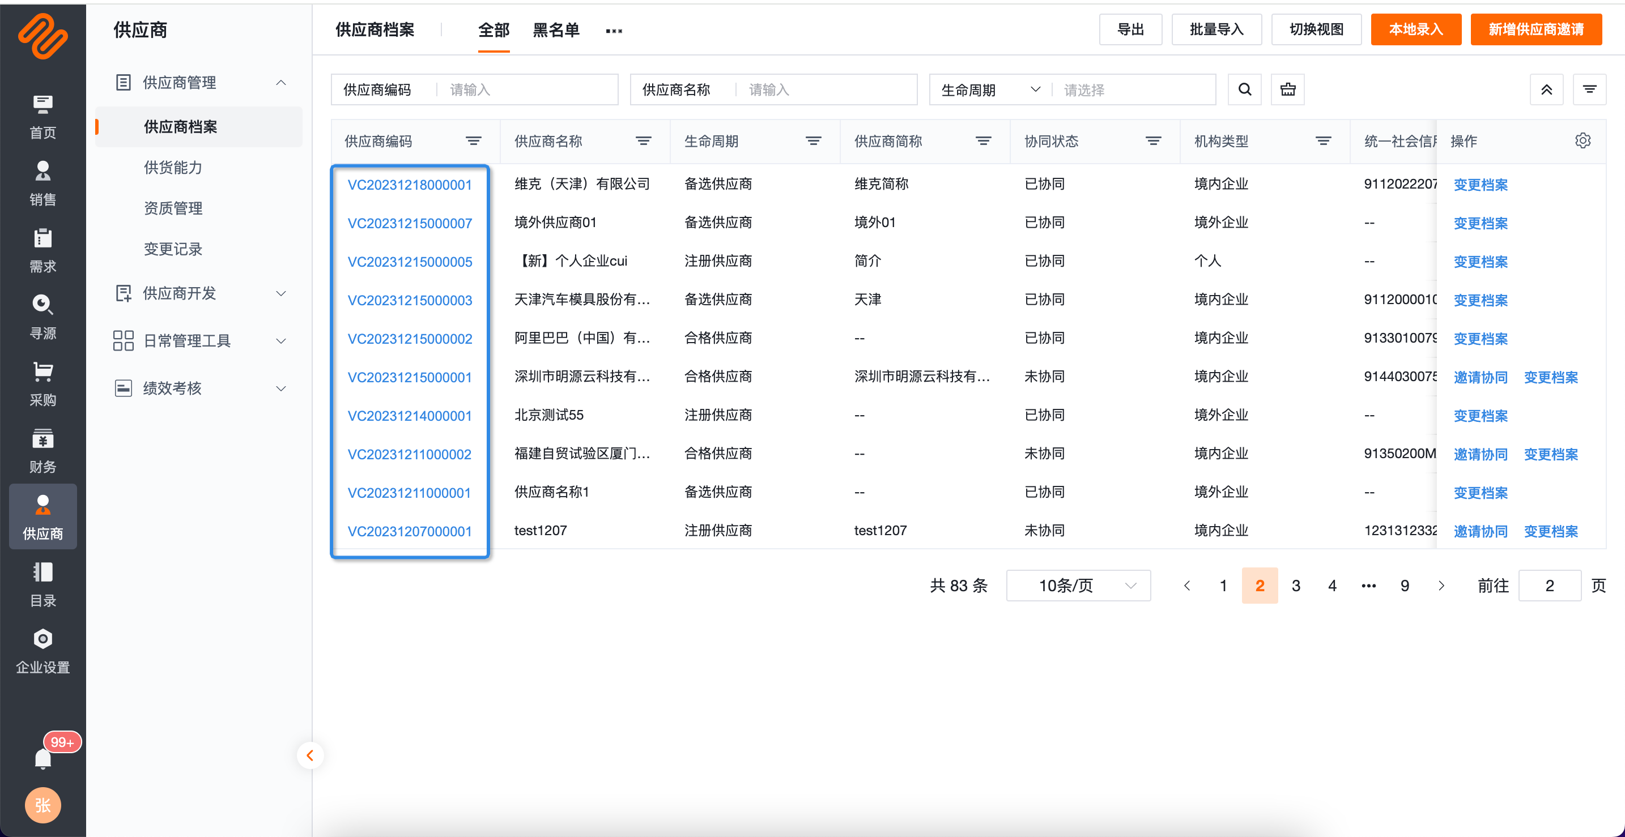This screenshot has height=837, width=1625.
Task: Click 变更档案 for 北京测试55 row
Action: pos(1481,416)
